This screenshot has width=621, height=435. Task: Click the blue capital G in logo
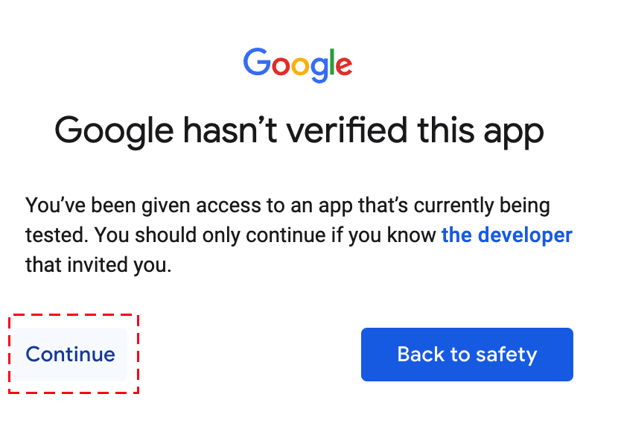256,62
